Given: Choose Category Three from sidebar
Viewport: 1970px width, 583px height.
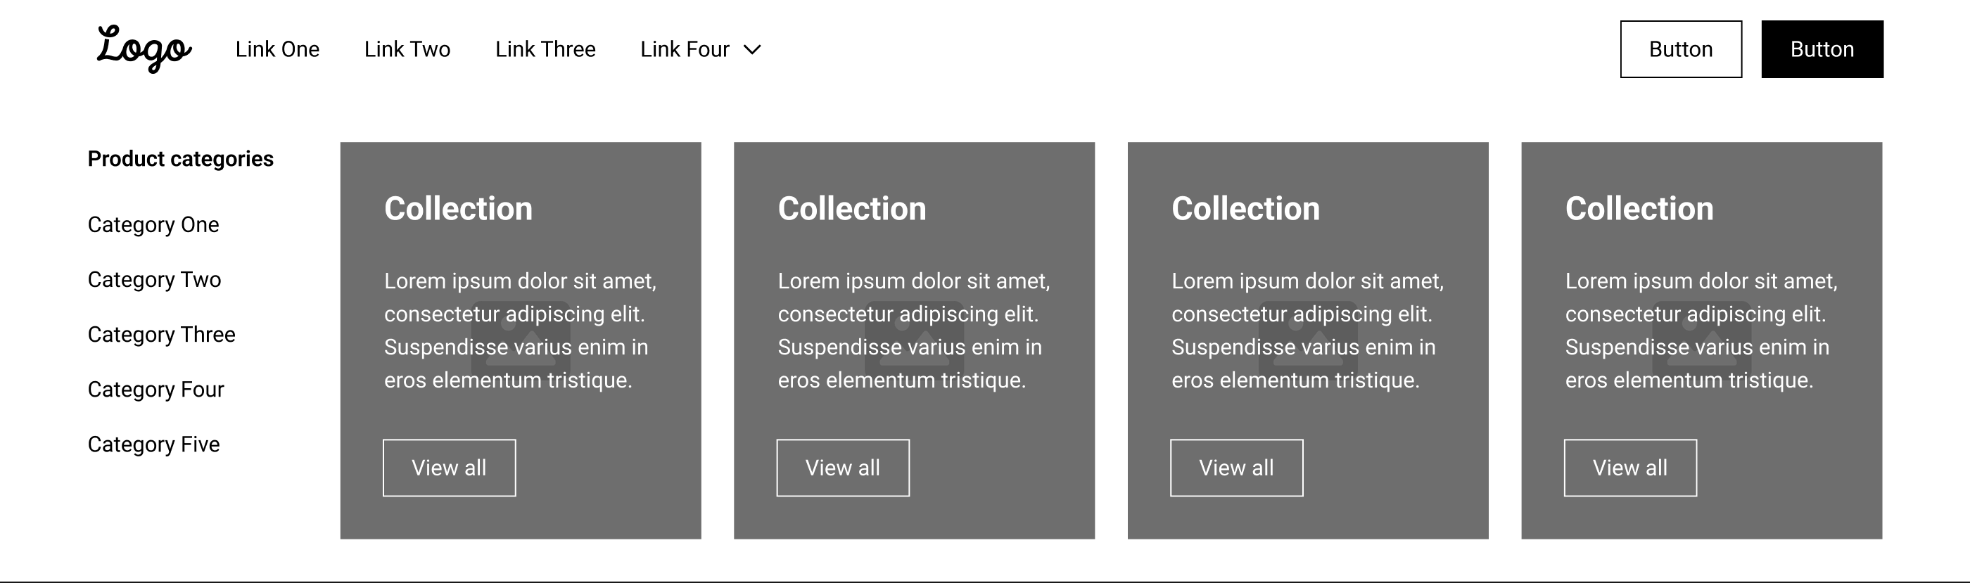Looking at the screenshot, I should click(x=161, y=335).
